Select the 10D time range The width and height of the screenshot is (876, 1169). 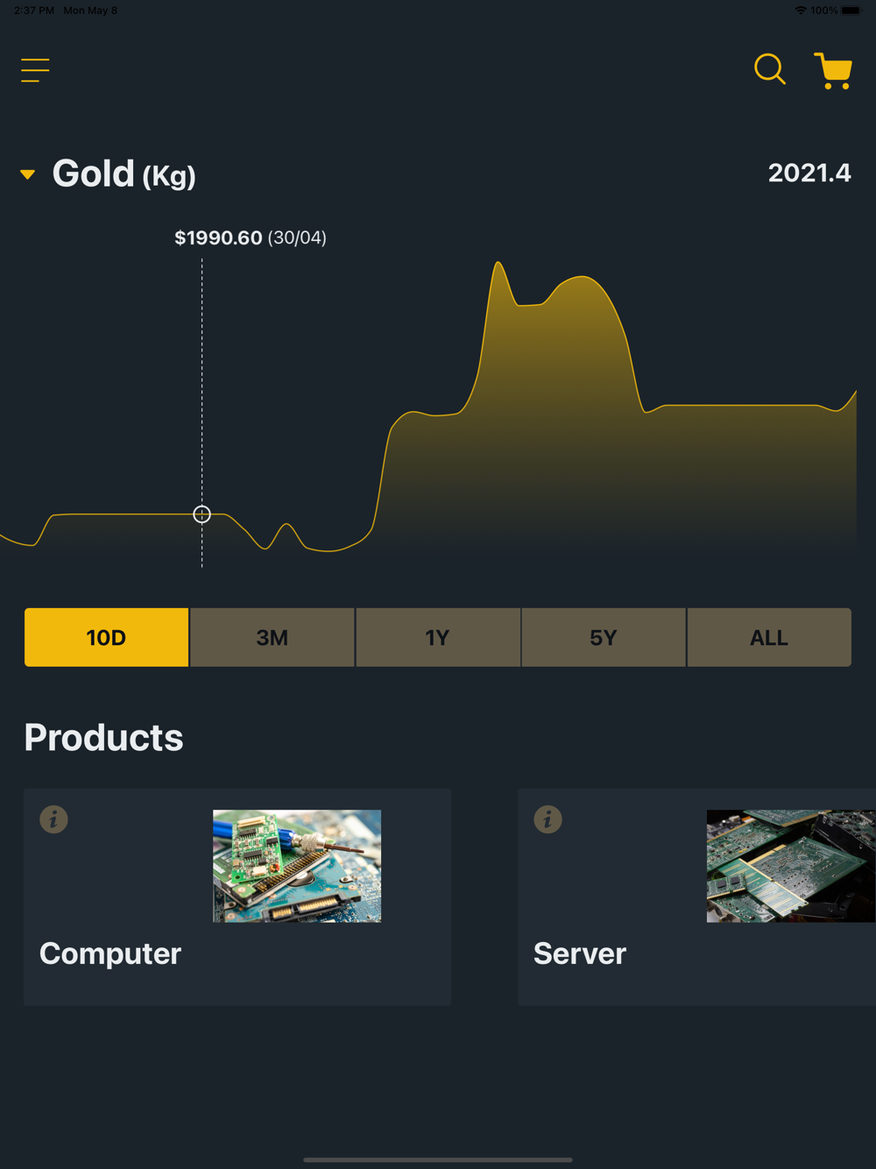click(106, 637)
